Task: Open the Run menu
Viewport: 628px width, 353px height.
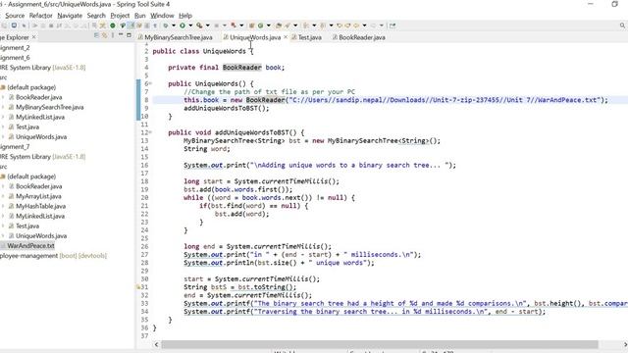Action: click(x=139, y=16)
